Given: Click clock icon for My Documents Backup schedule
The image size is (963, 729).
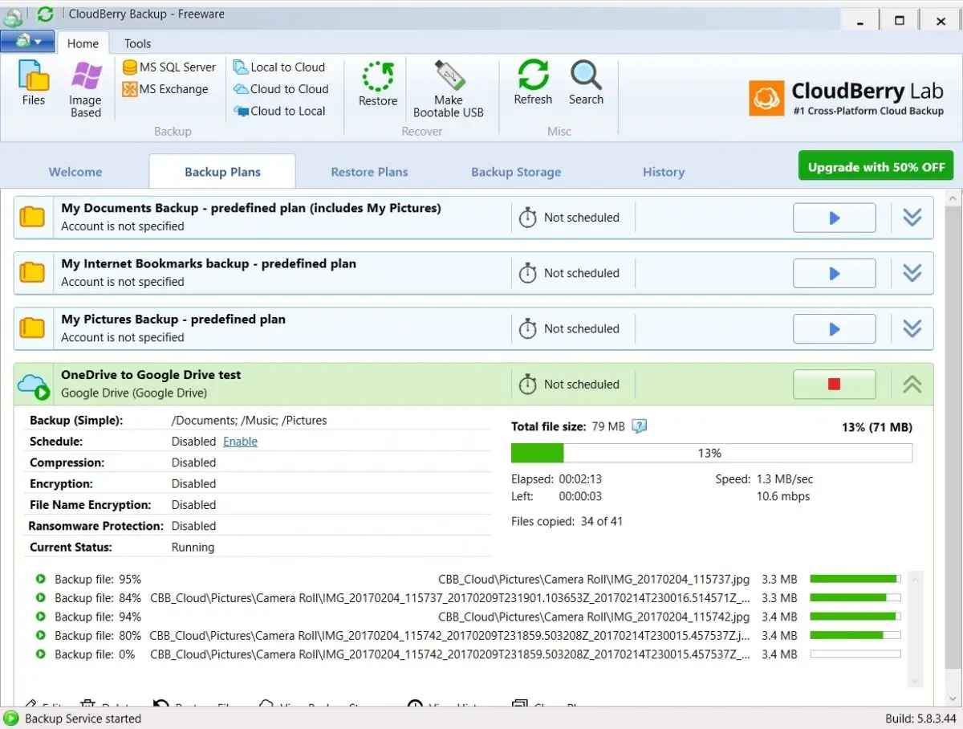Looking at the screenshot, I should tap(527, 218).
